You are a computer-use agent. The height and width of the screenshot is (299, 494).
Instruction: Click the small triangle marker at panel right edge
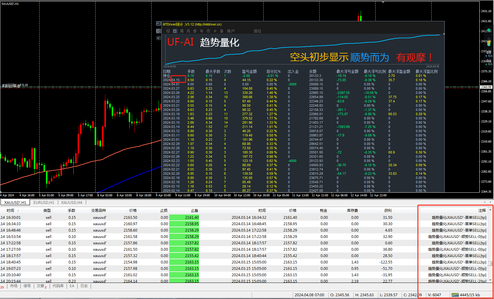click(444, 34)
